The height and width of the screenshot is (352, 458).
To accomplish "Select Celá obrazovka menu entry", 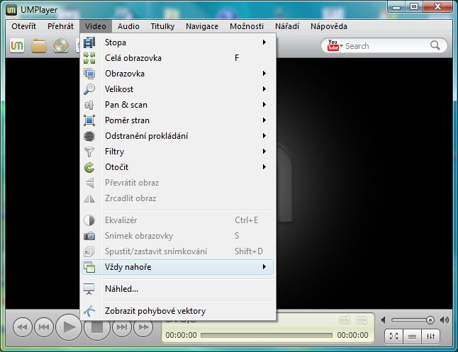I will pyautogui.click(x=177, y=58).
